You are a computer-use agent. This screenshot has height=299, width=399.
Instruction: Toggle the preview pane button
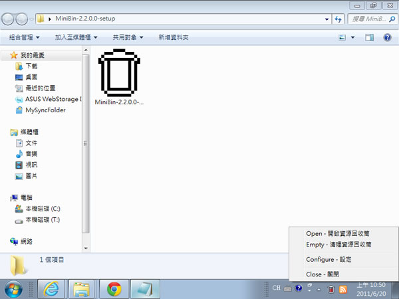(370, 38)
